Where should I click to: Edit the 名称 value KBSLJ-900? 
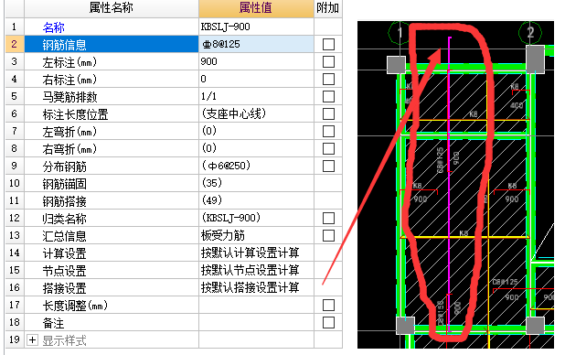(x=256, y=27)
